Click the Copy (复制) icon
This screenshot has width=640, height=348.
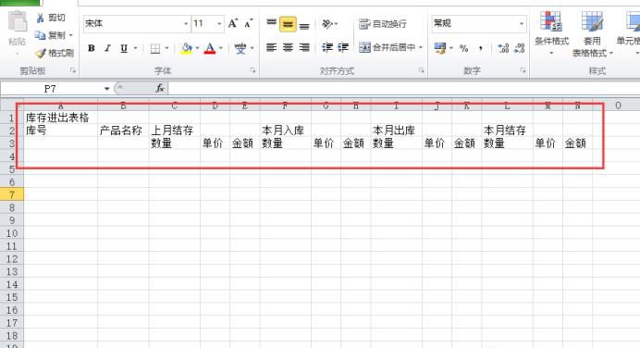[x=40, y=35]
